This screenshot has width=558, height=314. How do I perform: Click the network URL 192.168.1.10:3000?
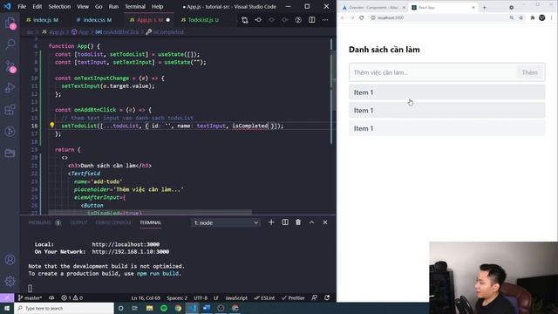131,252
